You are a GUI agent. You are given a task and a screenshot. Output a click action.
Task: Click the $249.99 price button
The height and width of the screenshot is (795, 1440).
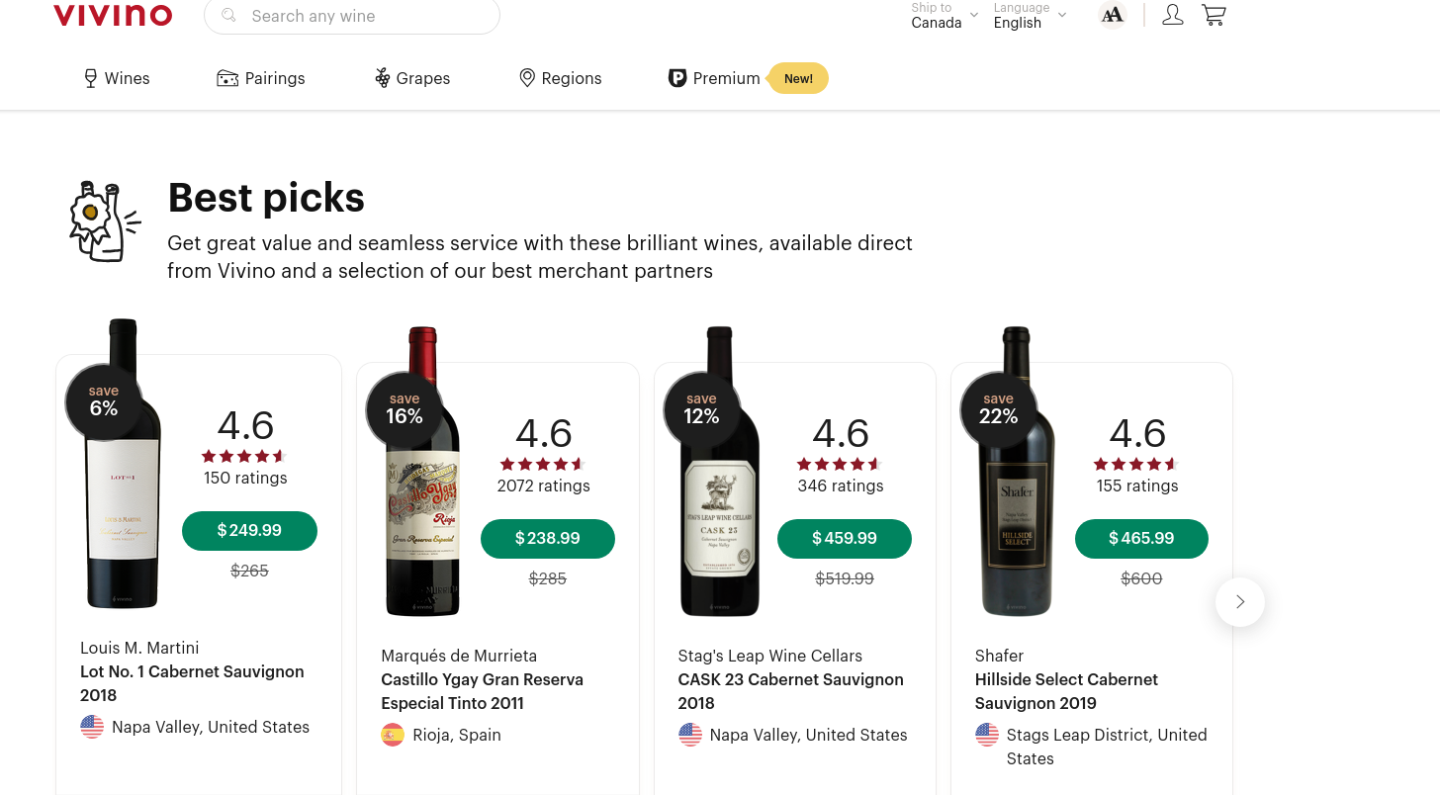tap(249, 530)
